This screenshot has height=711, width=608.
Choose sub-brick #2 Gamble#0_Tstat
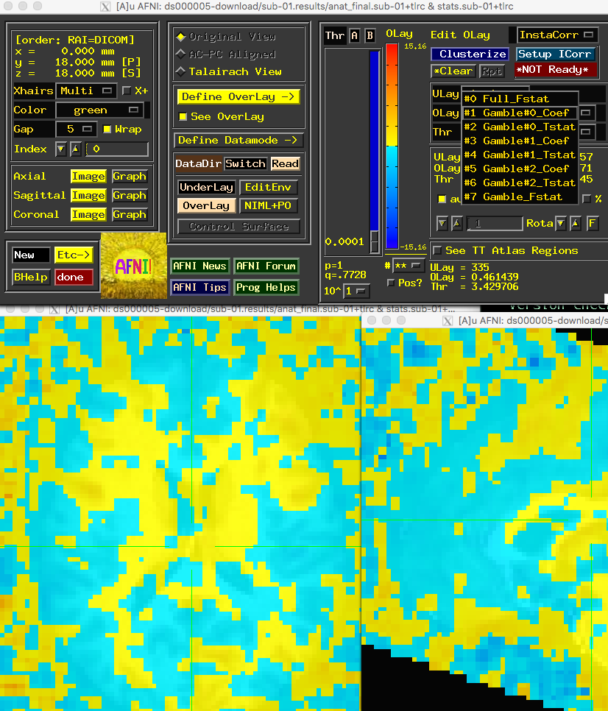[x=520, y=127]
